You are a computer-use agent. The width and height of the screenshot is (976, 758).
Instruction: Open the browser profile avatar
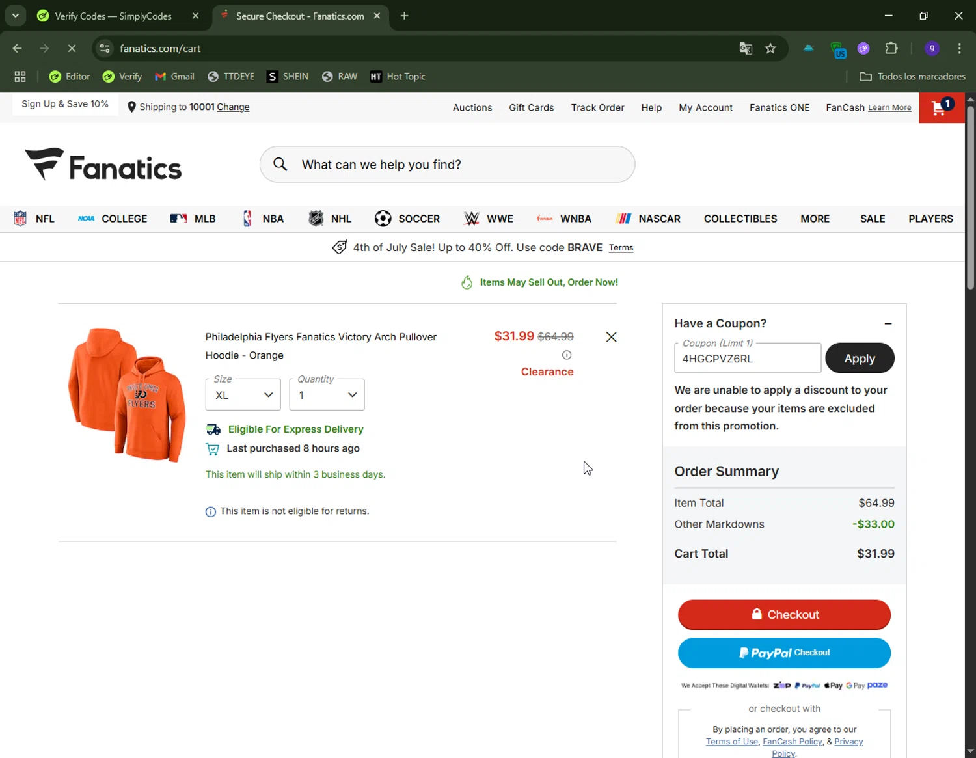point(932,48)
